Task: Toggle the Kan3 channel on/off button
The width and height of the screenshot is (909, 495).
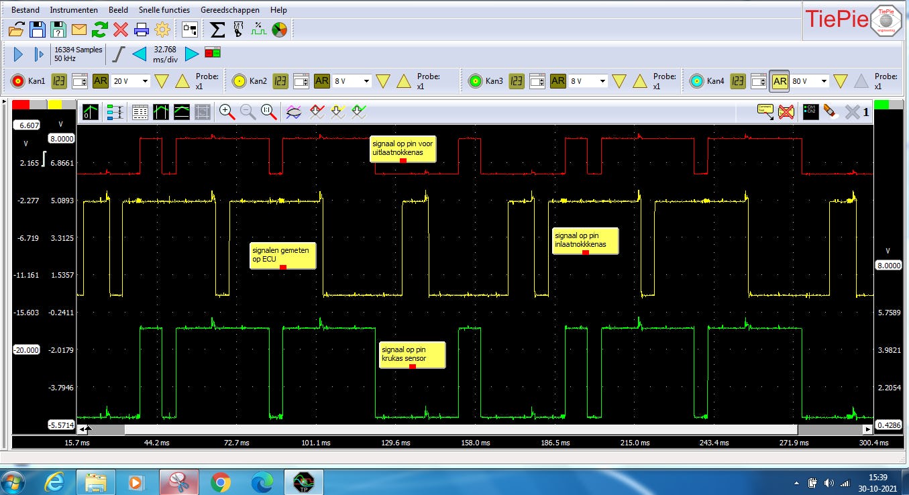Action: [475, 81]
